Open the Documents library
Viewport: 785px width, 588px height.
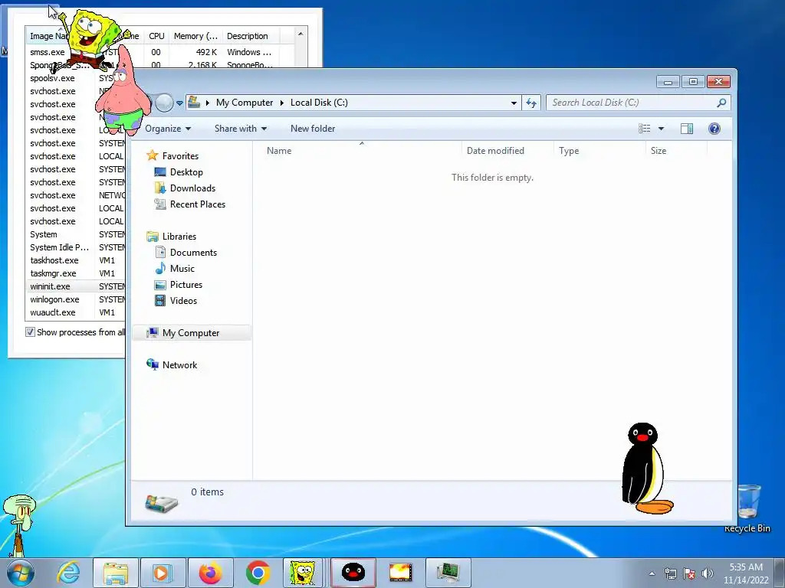click(193, 253)
